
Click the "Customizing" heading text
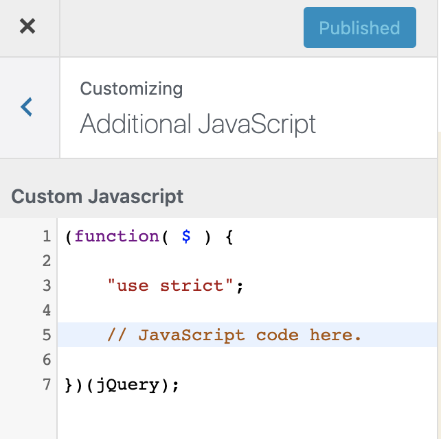131,88
